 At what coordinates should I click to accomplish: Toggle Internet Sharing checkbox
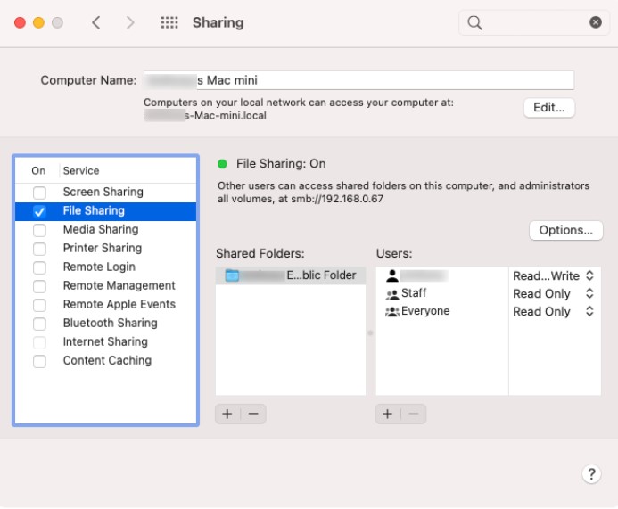(39, 342)
